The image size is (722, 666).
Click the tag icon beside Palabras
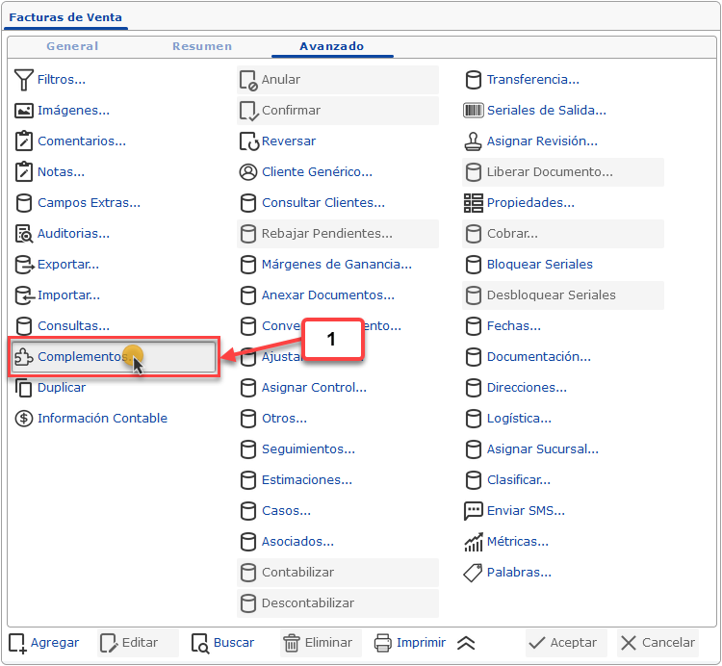point(473,573)
